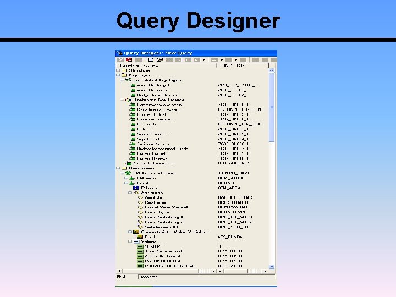The image size is (396, 297).
Task: Collapse the Calculated Key Figure node
Action: point(122,80)
